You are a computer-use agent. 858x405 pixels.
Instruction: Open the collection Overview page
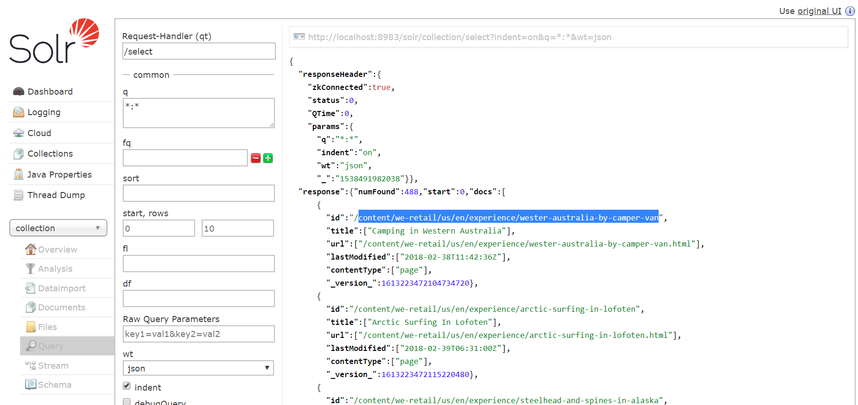pyautogui.click(x=57, y=250)
